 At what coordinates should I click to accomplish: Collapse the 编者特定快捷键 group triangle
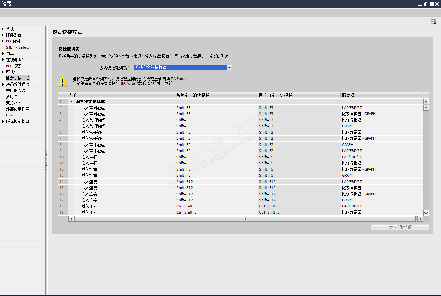[x=72, y=101]
